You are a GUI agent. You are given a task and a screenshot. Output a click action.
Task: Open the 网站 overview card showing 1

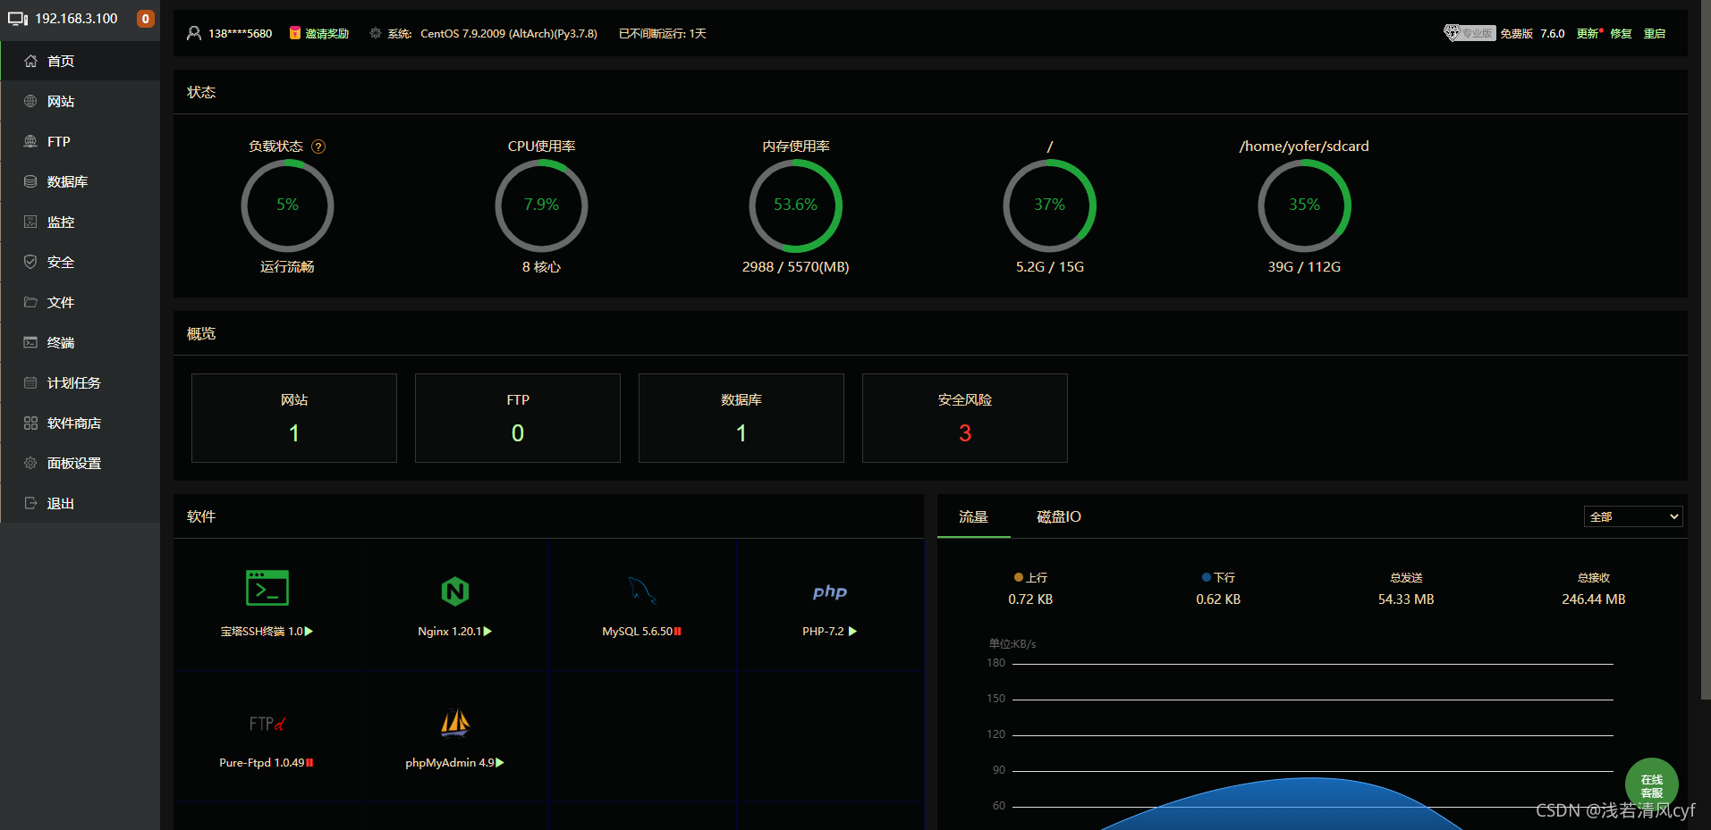click(x=294, y=418)
